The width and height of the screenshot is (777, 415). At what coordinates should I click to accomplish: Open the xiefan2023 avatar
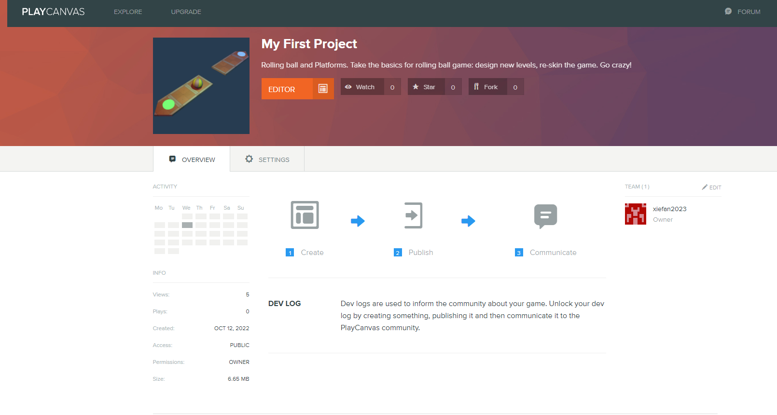tap(636, 214)
